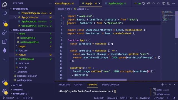Click the client breadcrumb segment

(x=61, y=9)
